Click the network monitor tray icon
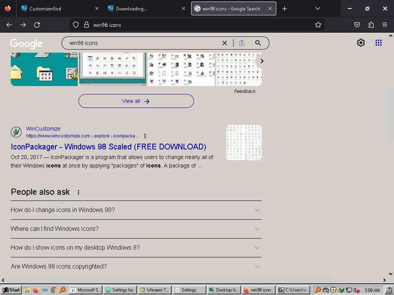This screenshot has width=394, height=295. pos(349,290)
